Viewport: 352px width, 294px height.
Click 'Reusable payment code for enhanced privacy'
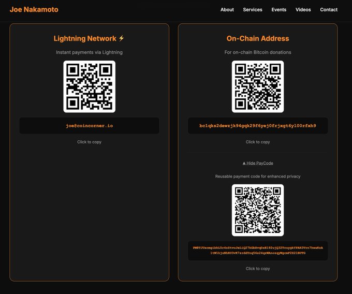tap(258, 177)
